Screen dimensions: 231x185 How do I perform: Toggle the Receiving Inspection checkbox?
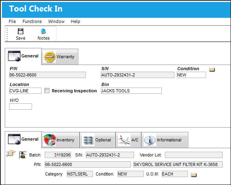click(47, 91)
